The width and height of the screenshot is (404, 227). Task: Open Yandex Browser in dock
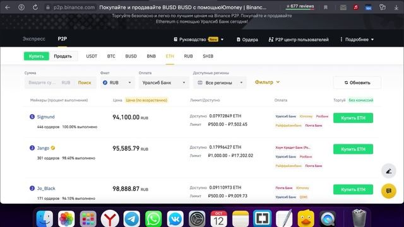click(x=110, y=219)
